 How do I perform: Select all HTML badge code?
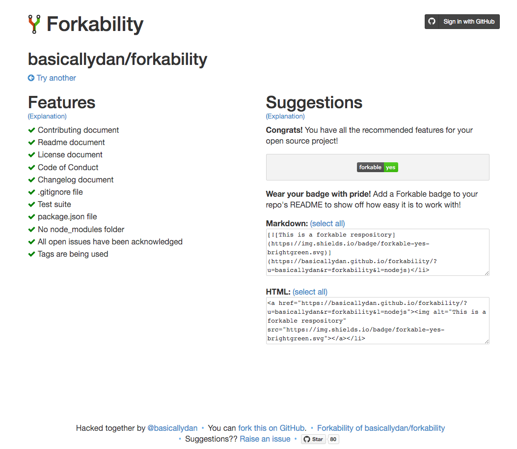pyautogui.click(x=309, y=292)
